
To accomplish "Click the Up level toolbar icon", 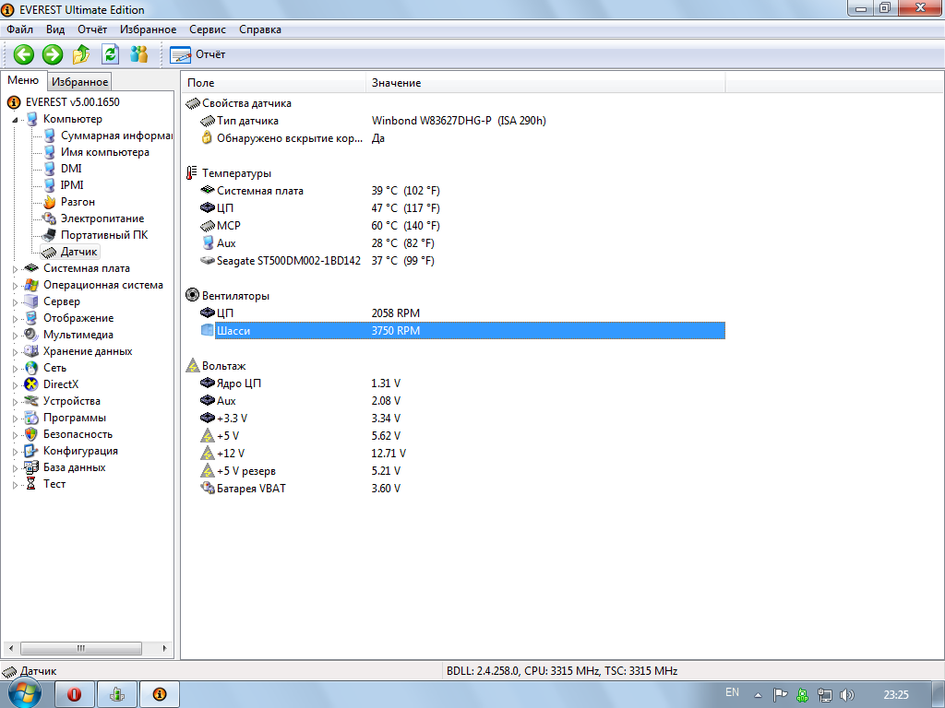I will [81, 54].
